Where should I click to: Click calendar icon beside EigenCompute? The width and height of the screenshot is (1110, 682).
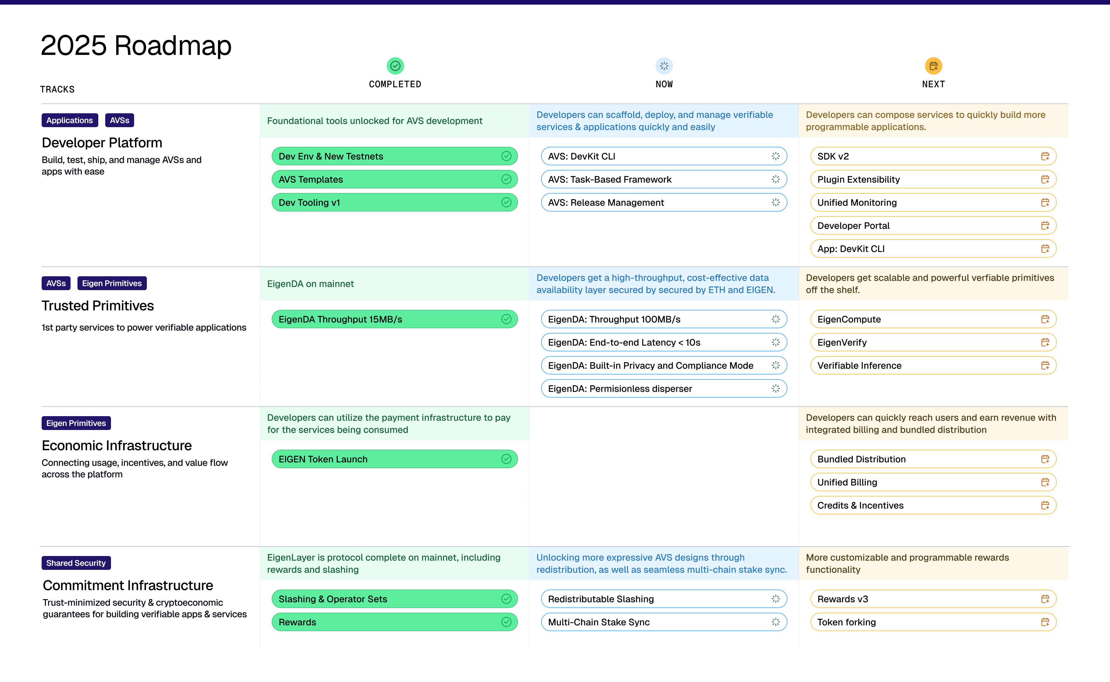[1045, 319]
